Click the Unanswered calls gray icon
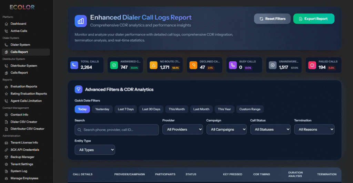 point(272,65)
